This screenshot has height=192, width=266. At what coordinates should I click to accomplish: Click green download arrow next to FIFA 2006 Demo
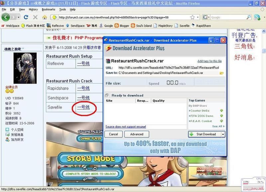[222, 116]
